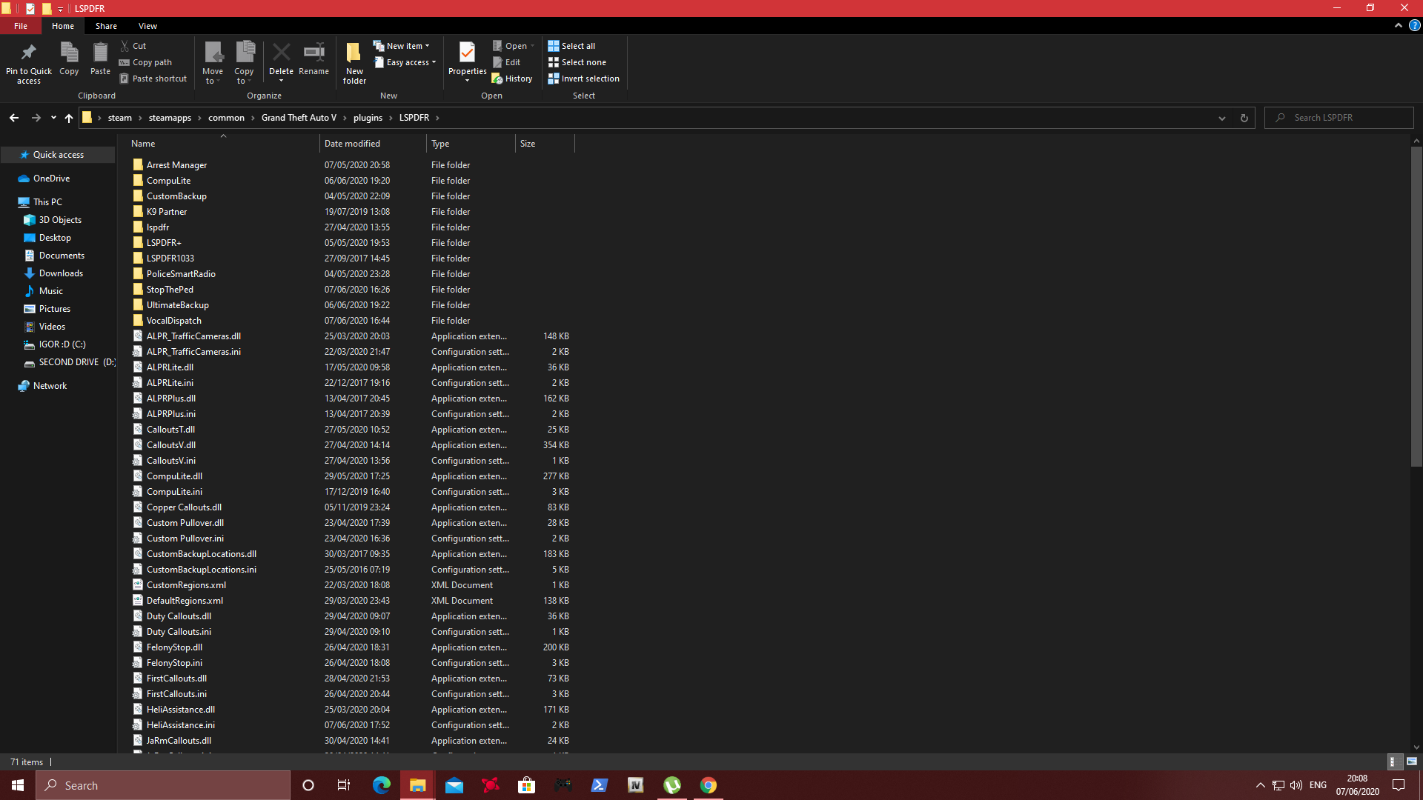Create a New folder from the ribbon
1423x800 pixels.
354,61
